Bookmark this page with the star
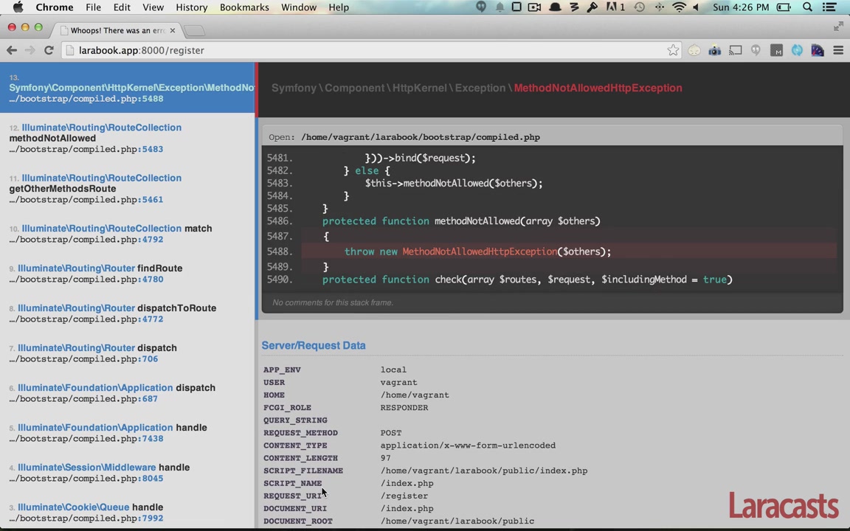 point(673,50)
